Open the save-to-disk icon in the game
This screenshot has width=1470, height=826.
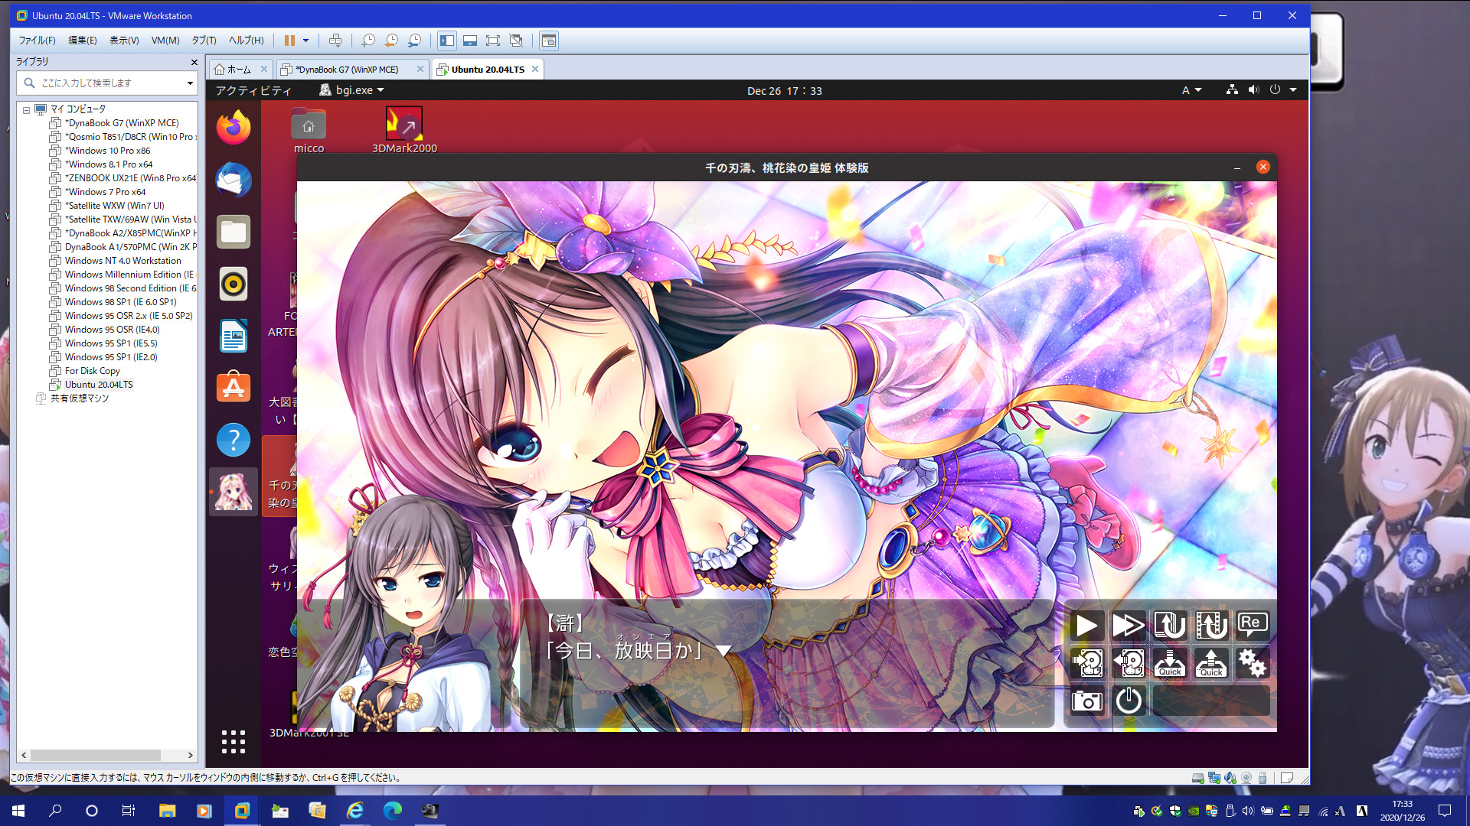(1086, 663)
